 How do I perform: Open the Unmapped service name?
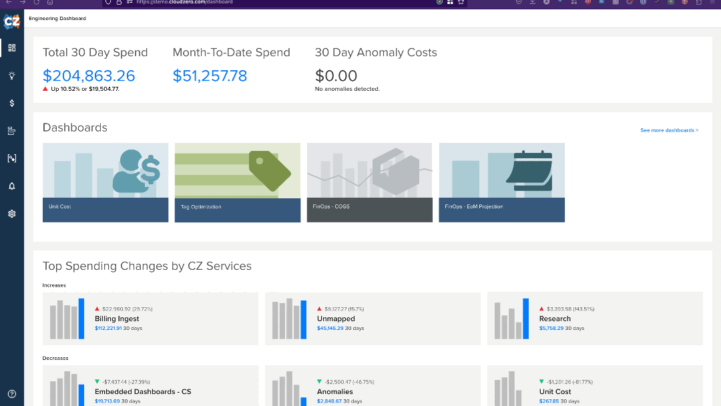[336, 319]
